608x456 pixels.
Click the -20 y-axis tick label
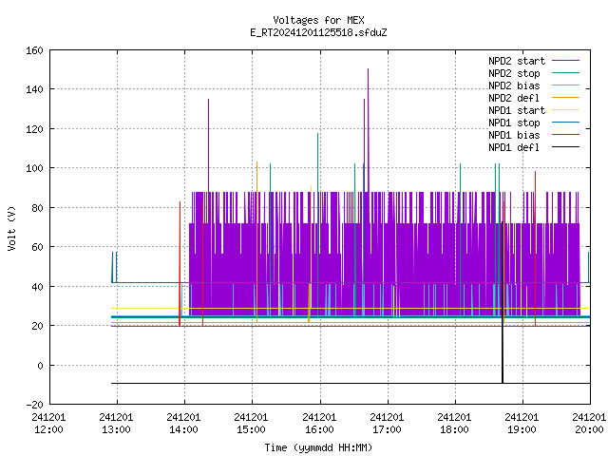[x=34, y=405]
